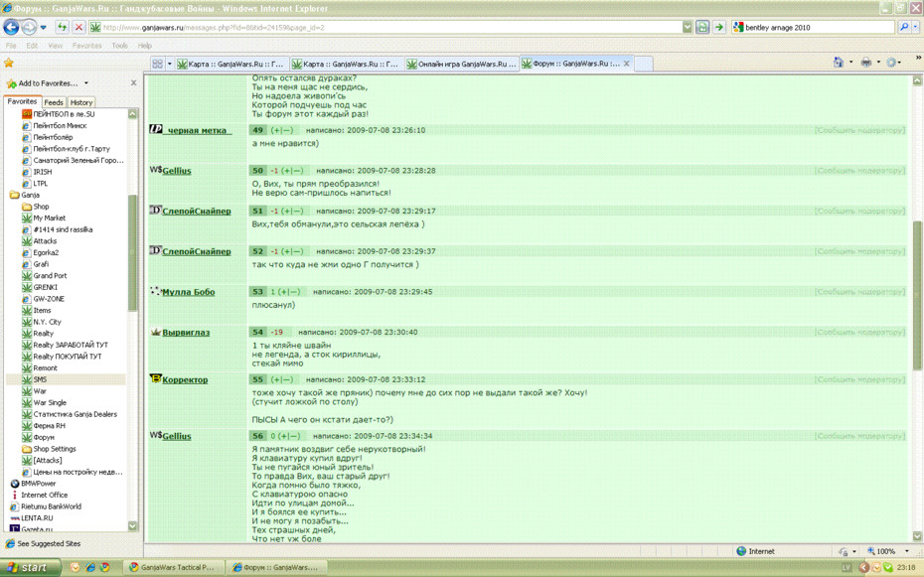Open the search provider dropdown arrow
924x577 pixels.
tap(915, 27)
